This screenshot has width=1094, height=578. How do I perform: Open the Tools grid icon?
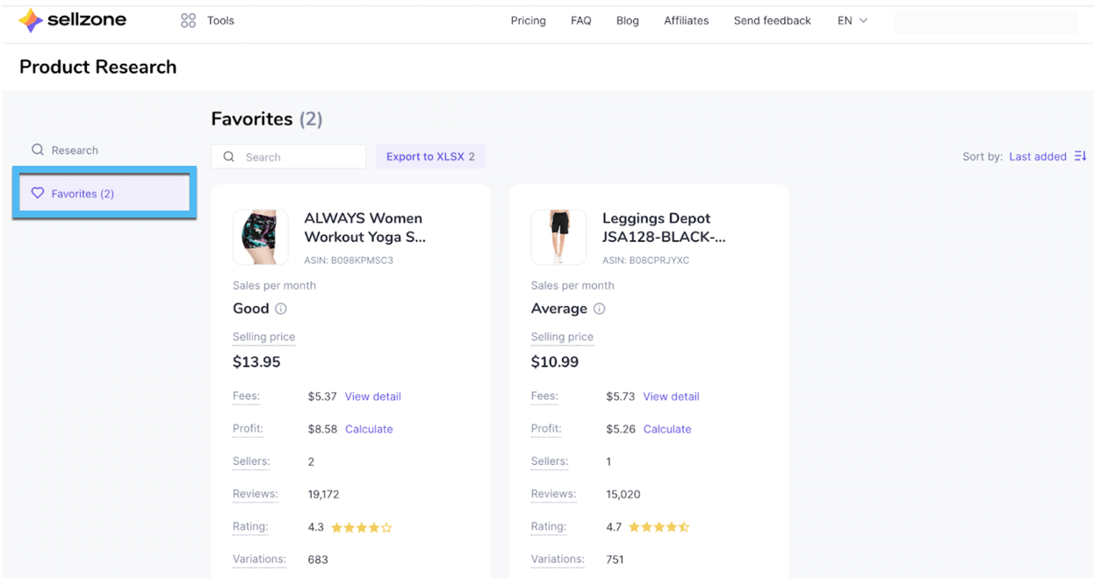[x=188, y=20]
